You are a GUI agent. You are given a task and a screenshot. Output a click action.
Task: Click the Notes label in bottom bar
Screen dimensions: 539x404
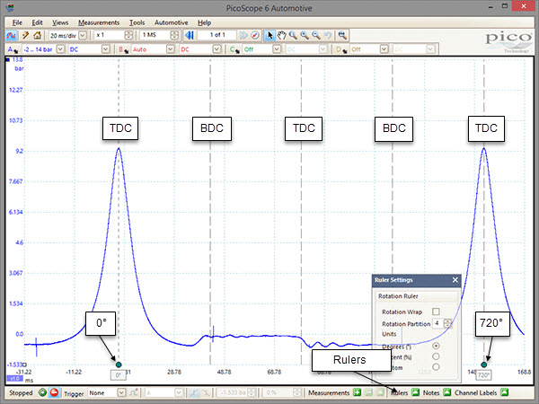431,392
